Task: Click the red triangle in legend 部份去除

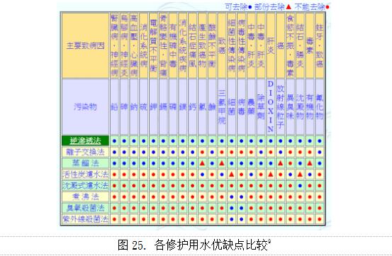Action: click(289, 7)
